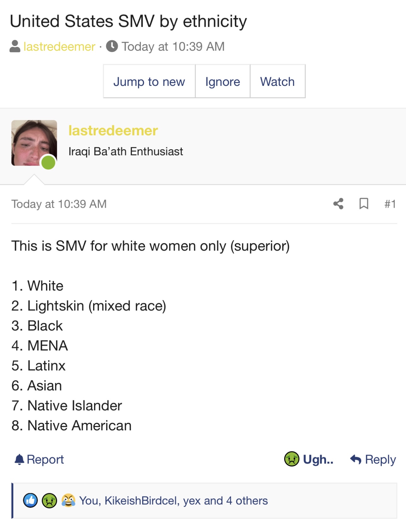This screenshot has height=526, width=406.
Task: Click the Ugh.. reaction text label
Action: coord(318,460)
